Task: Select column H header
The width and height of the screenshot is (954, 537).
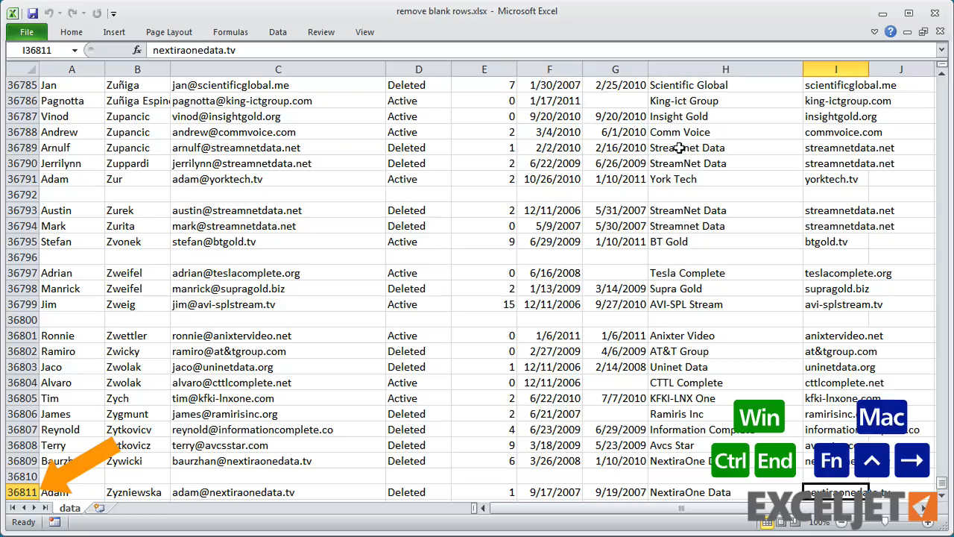Action: (x=725, y=69)
